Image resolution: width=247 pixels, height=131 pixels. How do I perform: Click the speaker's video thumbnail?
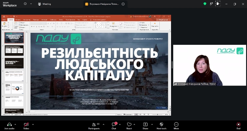(210, 65)
